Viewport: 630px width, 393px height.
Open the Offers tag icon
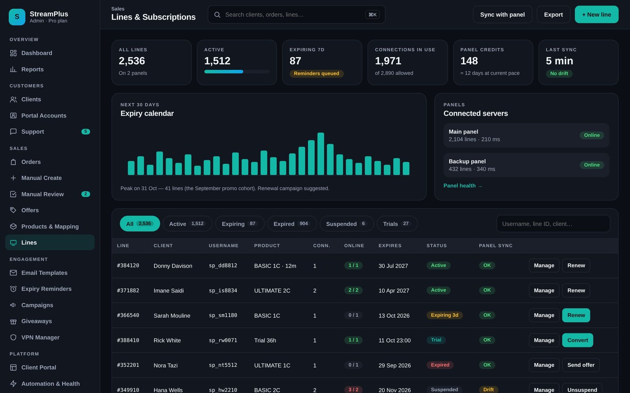click(x=13, y=210)
